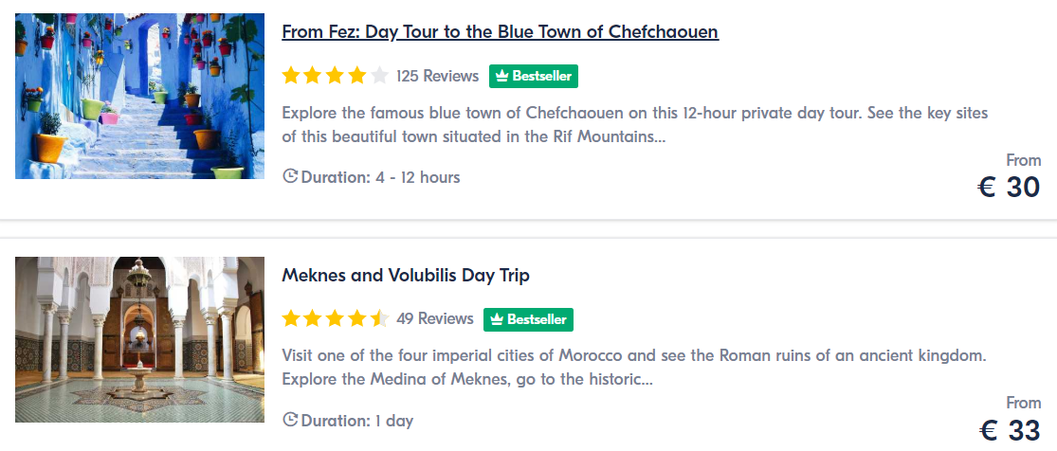Click the crown icon in Meknes Bestseller badge
This screenshot has width=1057, height=451.
point(497,319)
